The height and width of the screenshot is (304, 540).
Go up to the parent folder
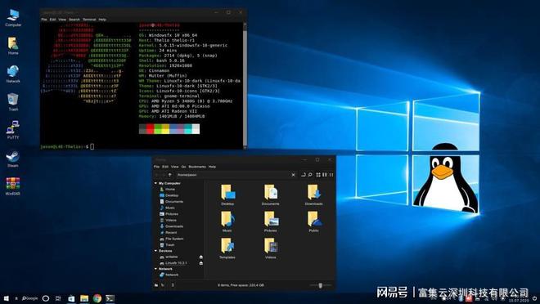[x=170, y=175]
